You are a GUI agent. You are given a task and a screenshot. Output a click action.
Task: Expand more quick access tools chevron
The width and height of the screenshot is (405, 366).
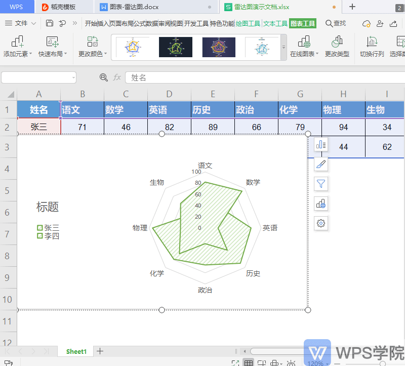point(74,23)
